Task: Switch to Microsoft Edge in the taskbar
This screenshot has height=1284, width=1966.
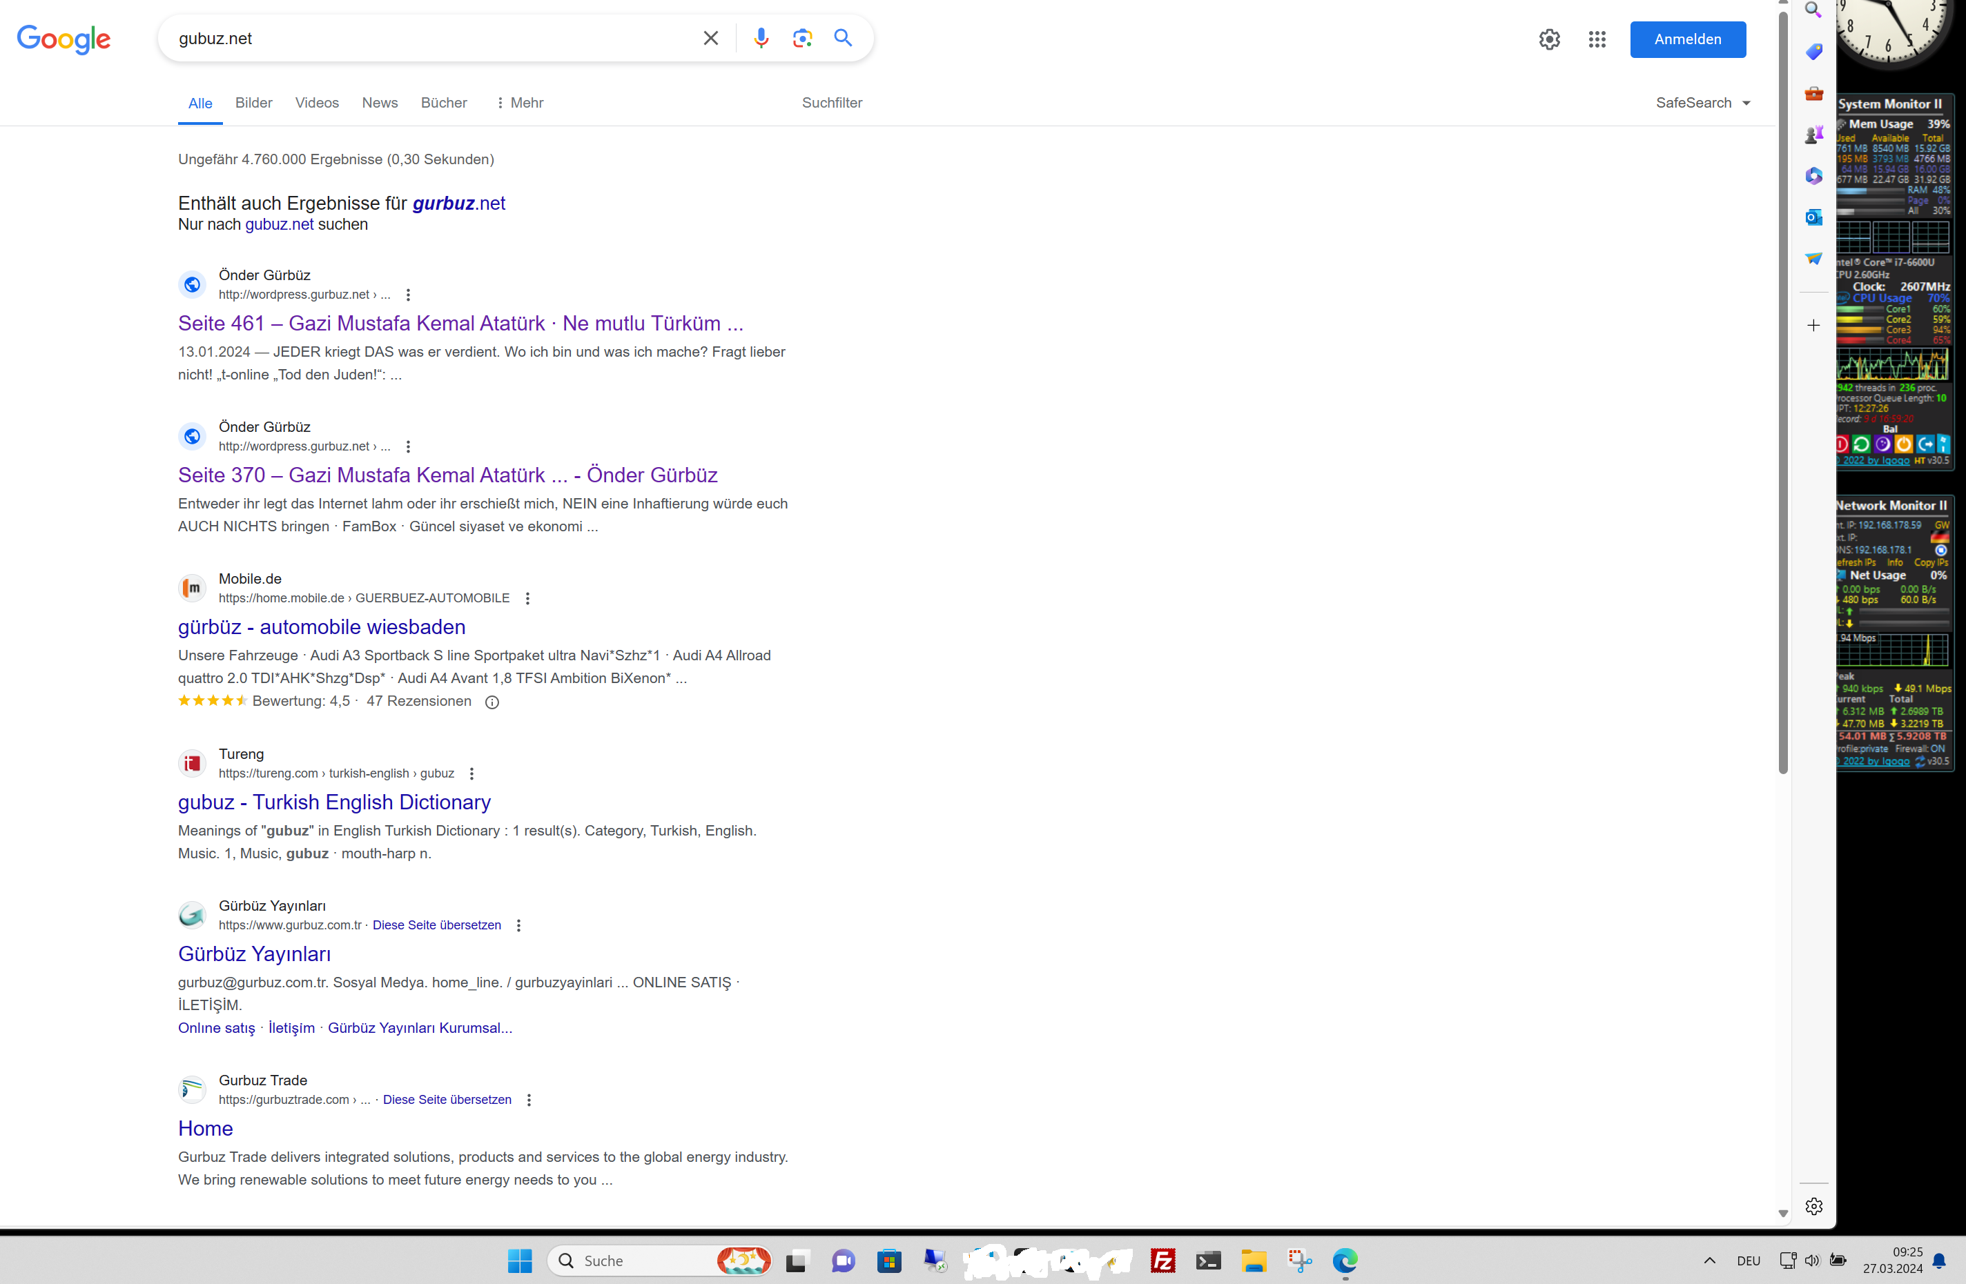Action: pos(1345,1261)
